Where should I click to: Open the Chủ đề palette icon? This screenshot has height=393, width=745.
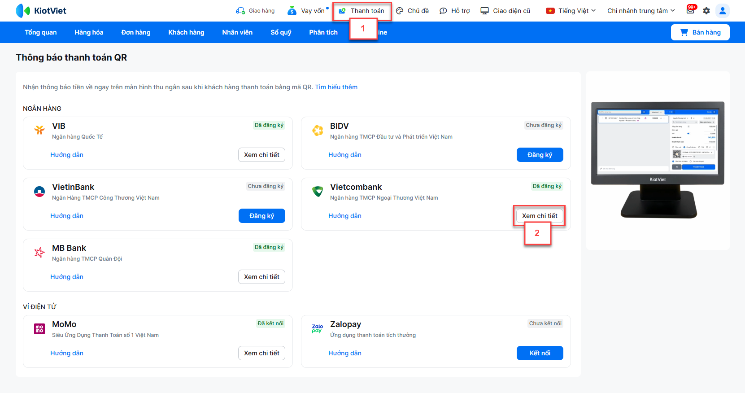pyautogui.click(x=400, y=11)
